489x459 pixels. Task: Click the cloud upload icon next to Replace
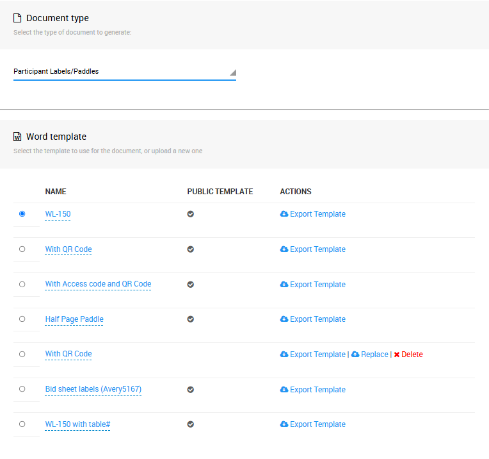coord(355,355)
